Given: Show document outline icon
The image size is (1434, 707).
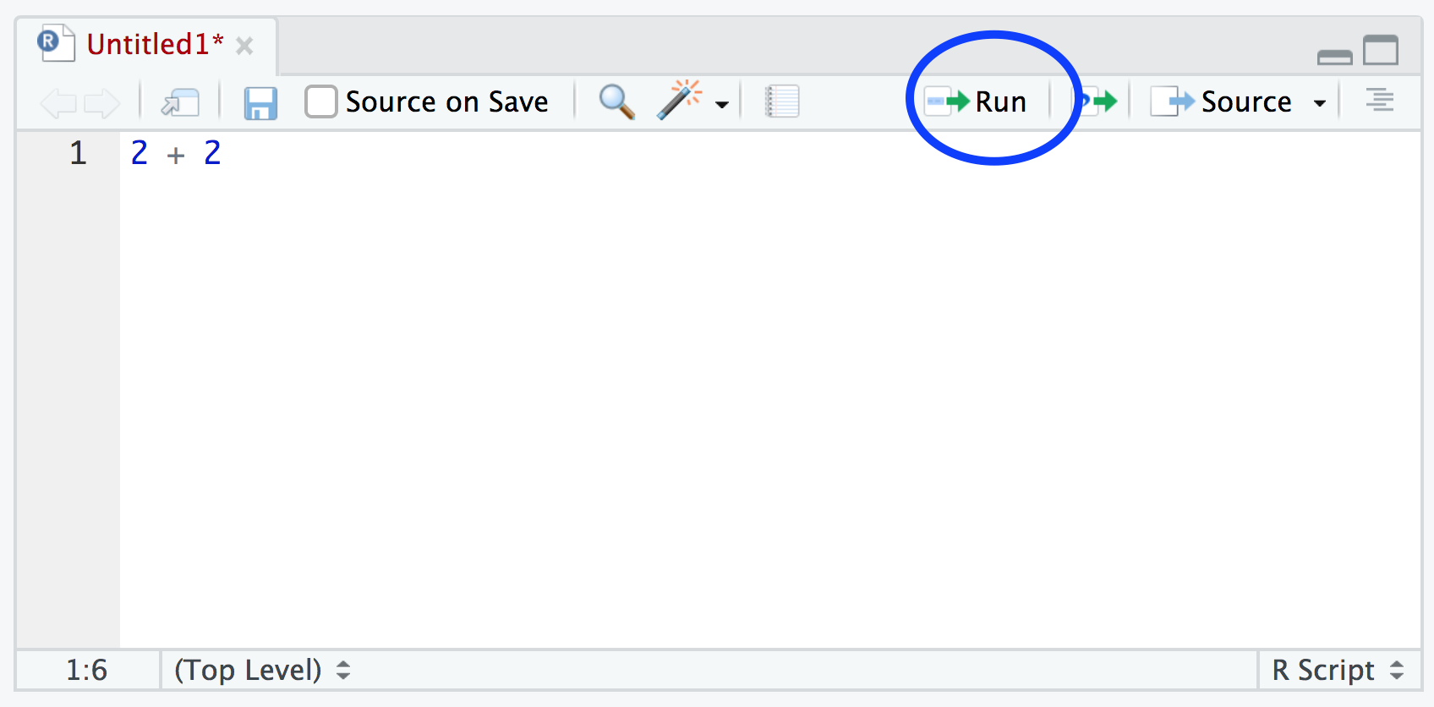Looking at the screenshot, I should coord(1379,101).
